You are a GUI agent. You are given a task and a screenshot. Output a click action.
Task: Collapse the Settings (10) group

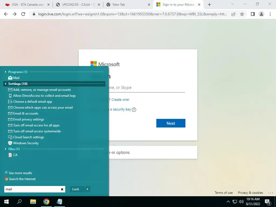(6, 84)
